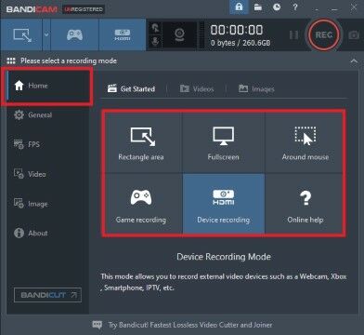Choose the Device recording tile

(x=224, y=204)
